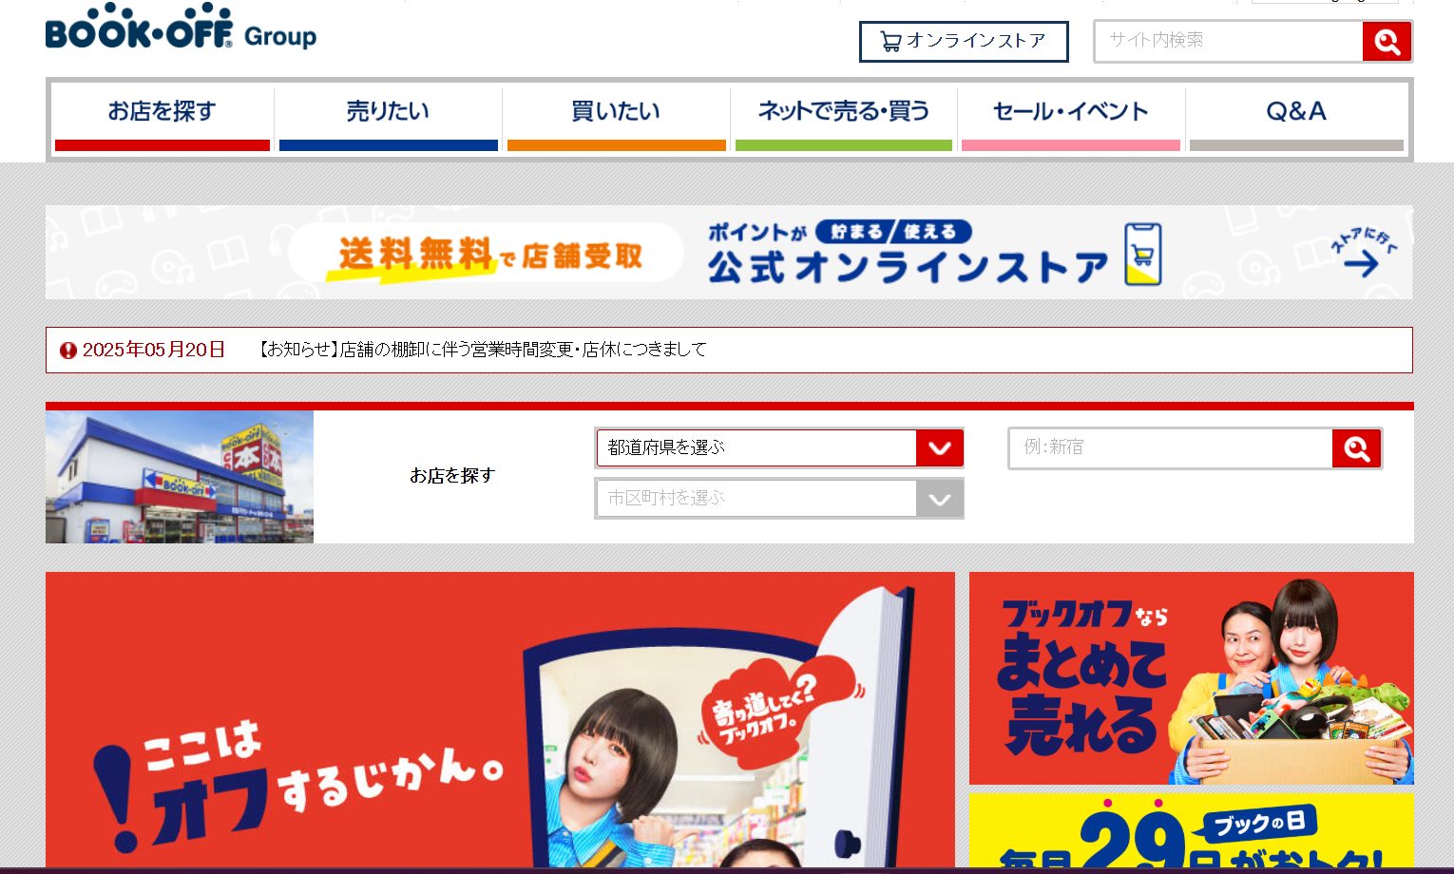Open the 店舗の棚卸 notice link
The width and height of the screenshot is (1454, 874).
coord(483,350)
